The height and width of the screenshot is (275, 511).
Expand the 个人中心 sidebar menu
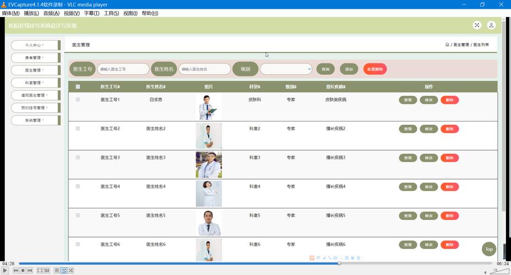point(36,45)
